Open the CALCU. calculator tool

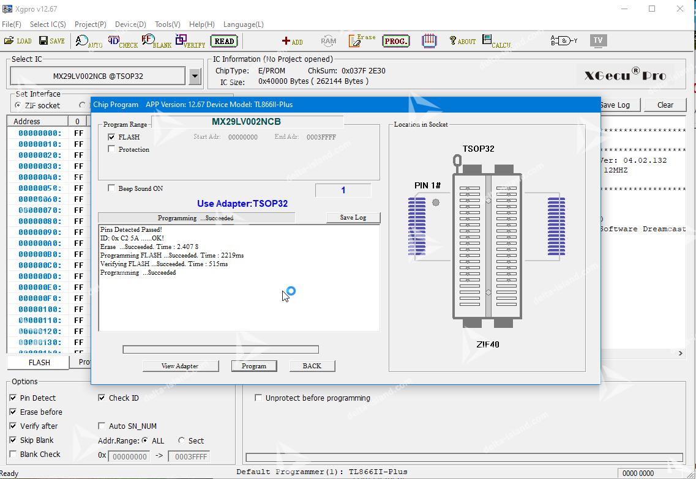click(496, 41)
